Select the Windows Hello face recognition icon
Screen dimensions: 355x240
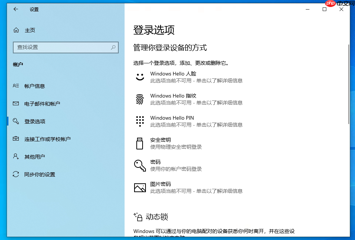click(x=140, y=77)
